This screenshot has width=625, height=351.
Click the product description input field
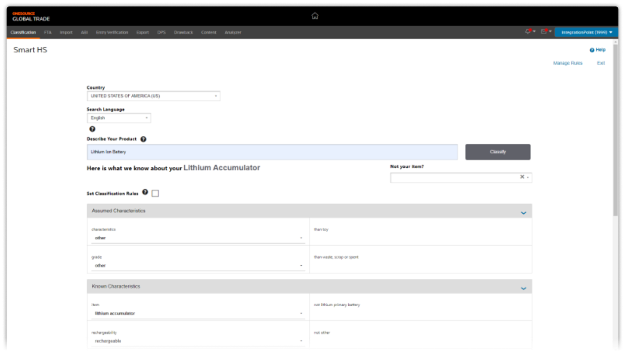272,152
